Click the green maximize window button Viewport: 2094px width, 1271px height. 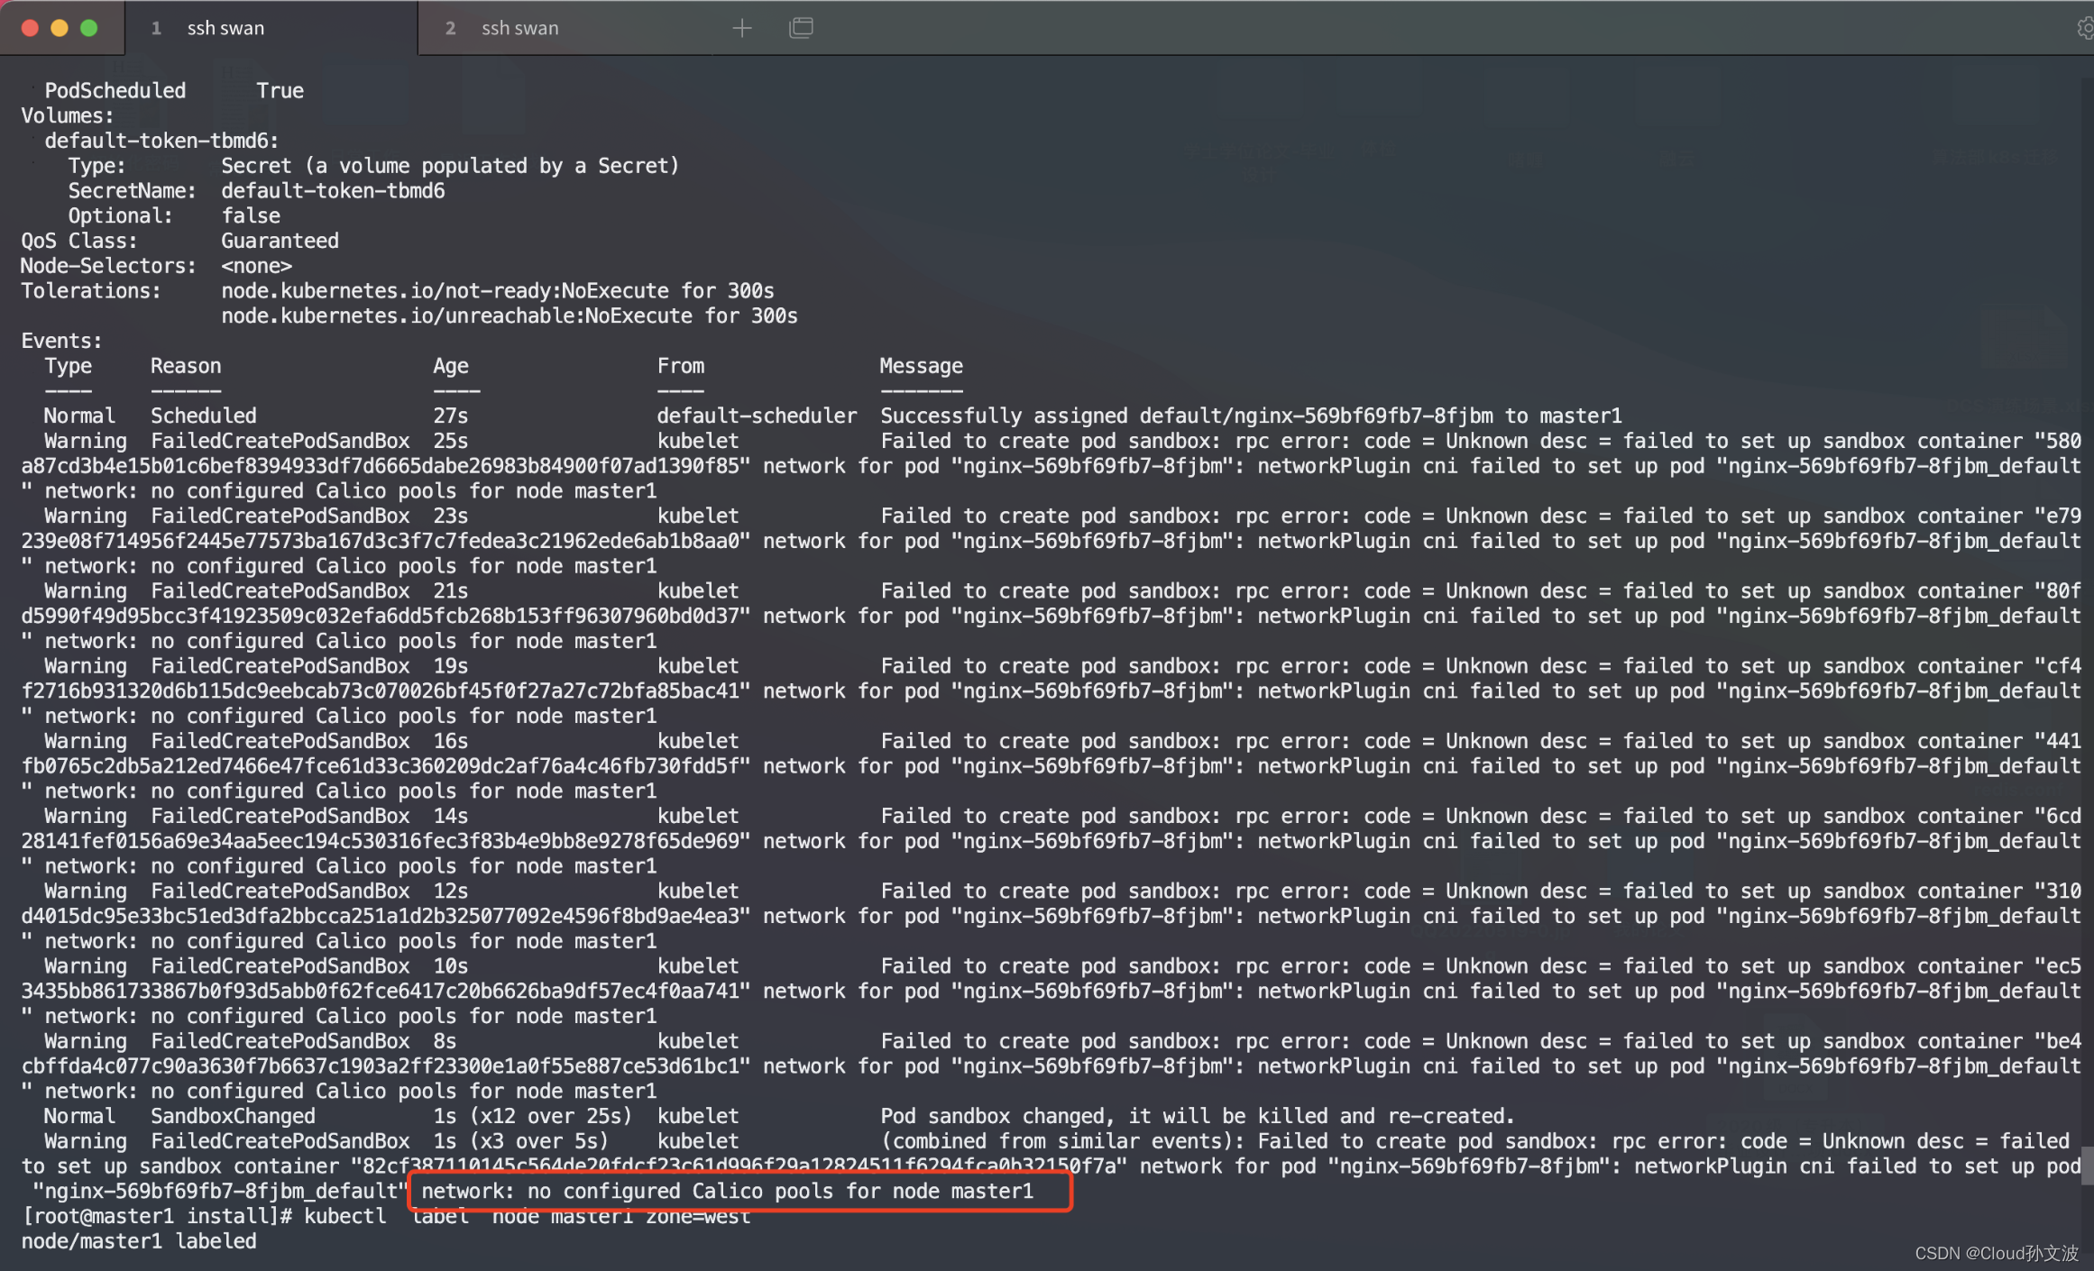point(89,28)
